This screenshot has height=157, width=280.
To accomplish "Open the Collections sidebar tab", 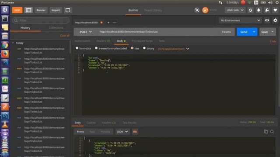I will click(56, 27).
